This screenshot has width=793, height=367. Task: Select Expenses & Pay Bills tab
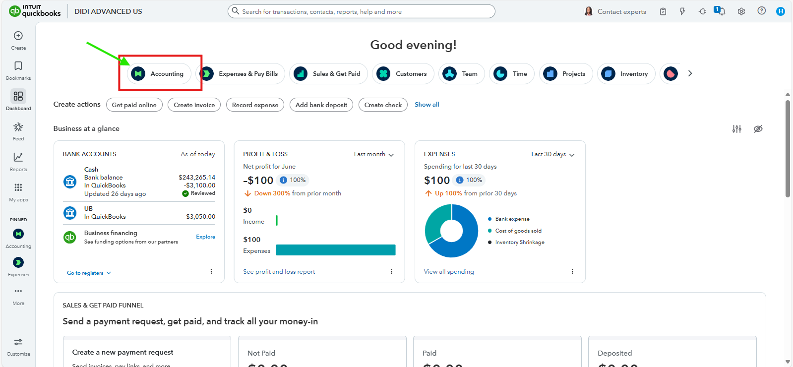click(x=241, y=74)
